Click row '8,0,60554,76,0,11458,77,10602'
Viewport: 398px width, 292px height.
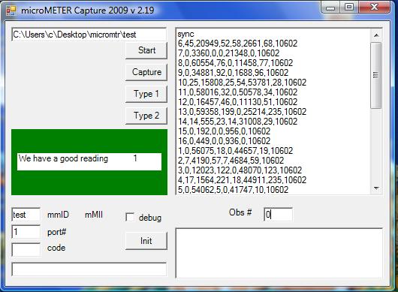click(235, 63)
